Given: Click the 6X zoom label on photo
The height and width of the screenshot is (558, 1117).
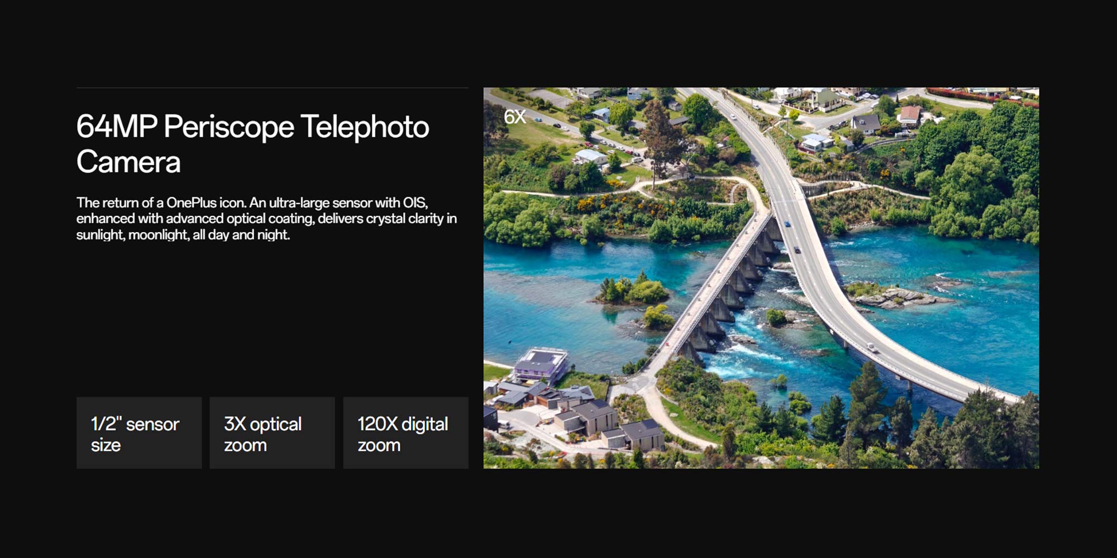Looking at the screenshot, I should (x=514, y=117).
